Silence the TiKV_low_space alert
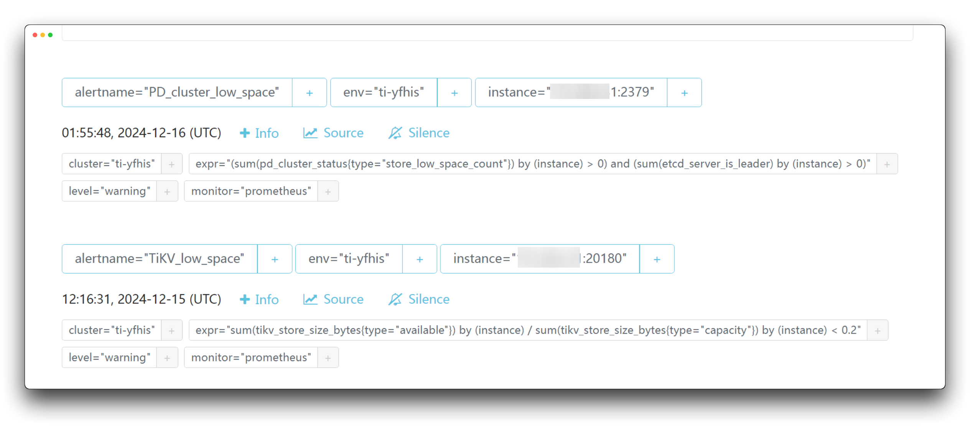Screen dimensions: 970x426 tap(419, 299)
